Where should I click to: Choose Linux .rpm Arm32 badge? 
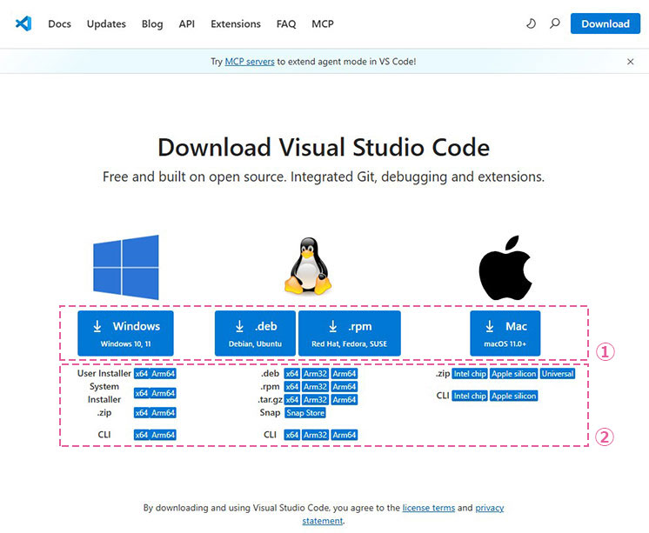tap(316, 387)
